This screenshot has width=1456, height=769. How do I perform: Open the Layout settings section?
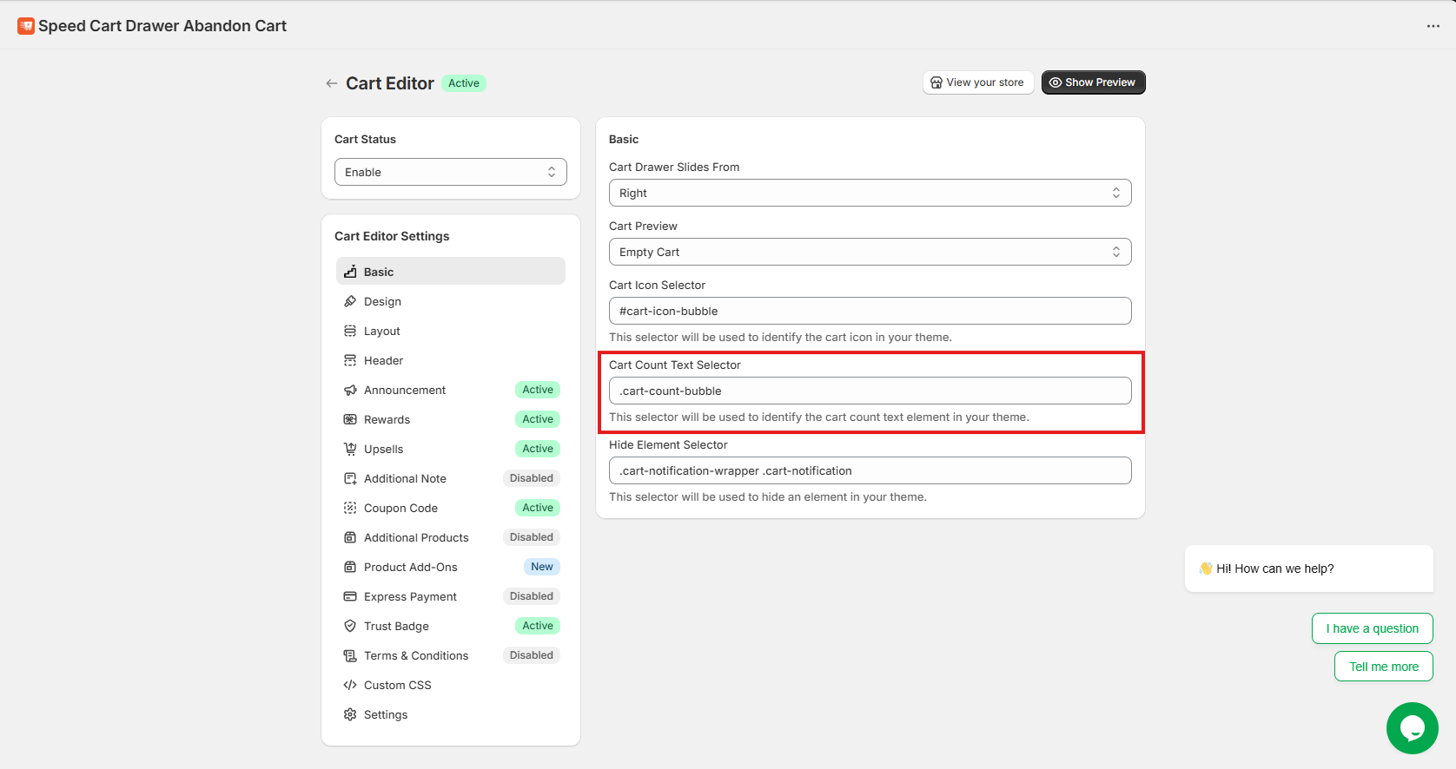point(382,331)
